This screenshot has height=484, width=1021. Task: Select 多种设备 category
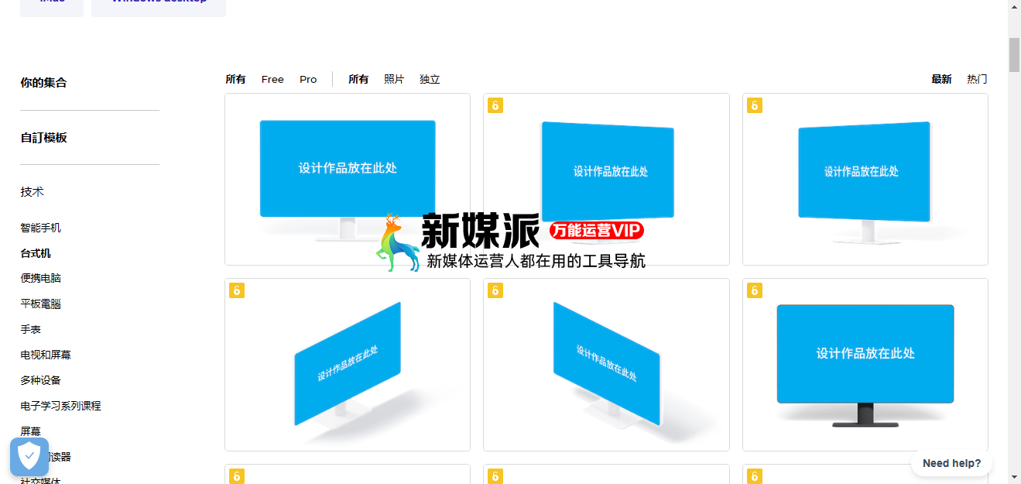(40, 380)
